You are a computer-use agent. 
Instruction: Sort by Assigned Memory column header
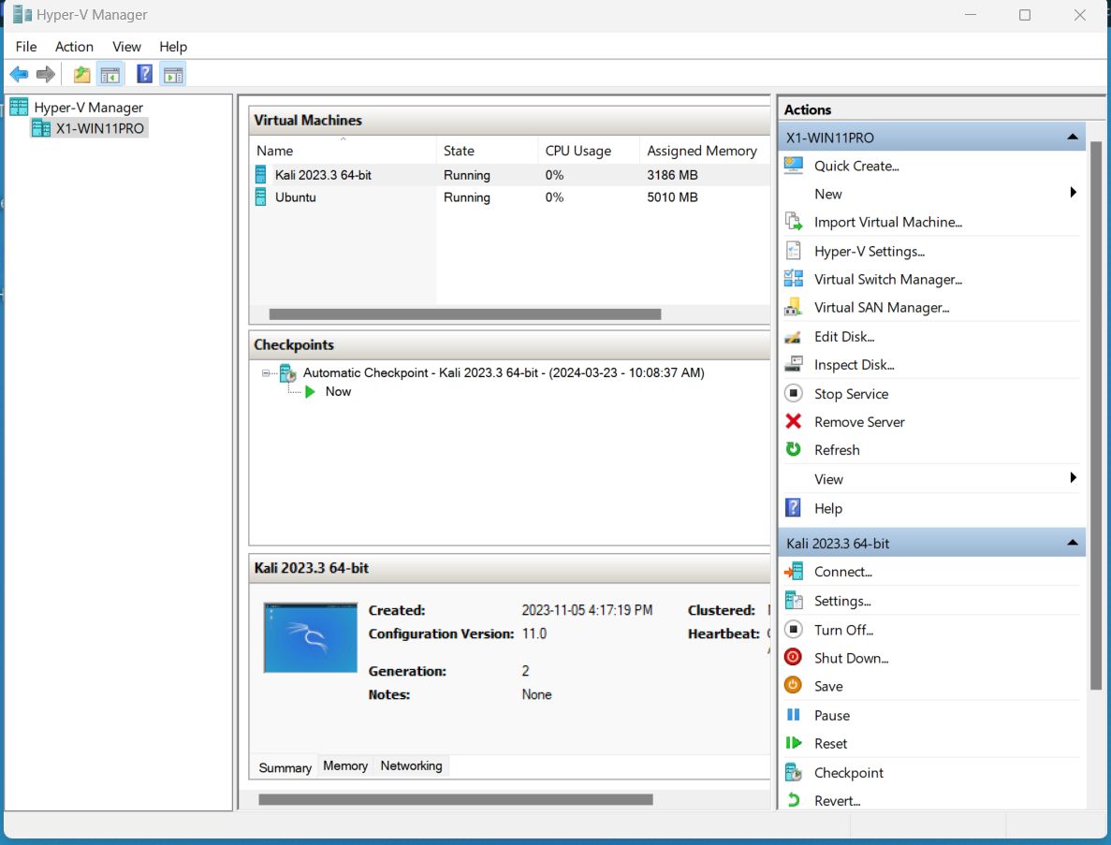click(704, 150)
